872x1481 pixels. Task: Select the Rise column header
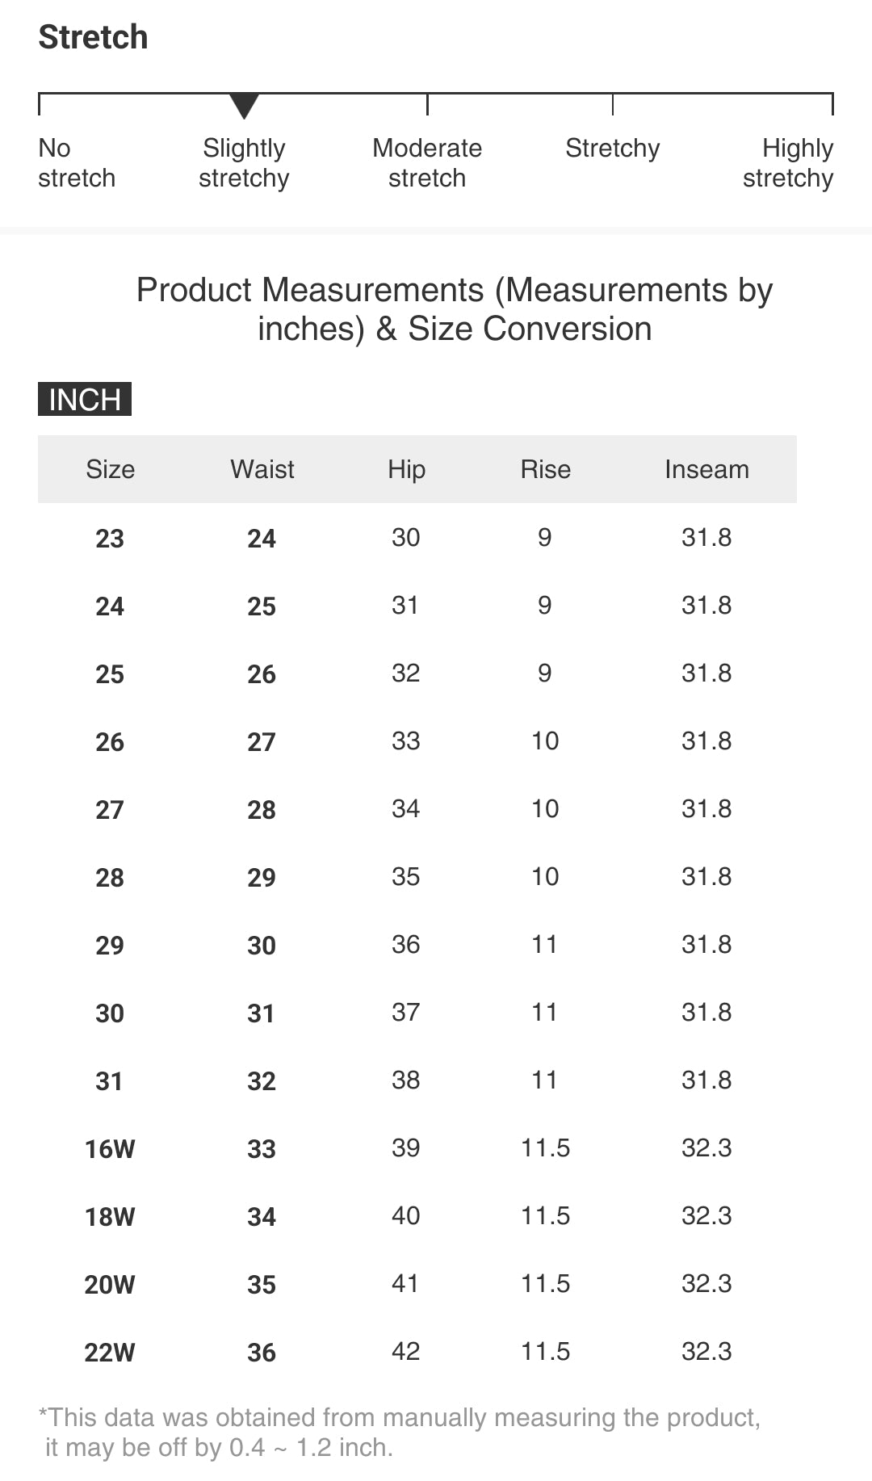545,469
